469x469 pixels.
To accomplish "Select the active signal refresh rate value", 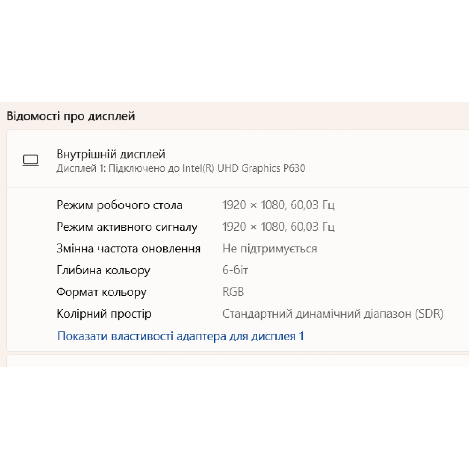I will (x=279, y=227).
